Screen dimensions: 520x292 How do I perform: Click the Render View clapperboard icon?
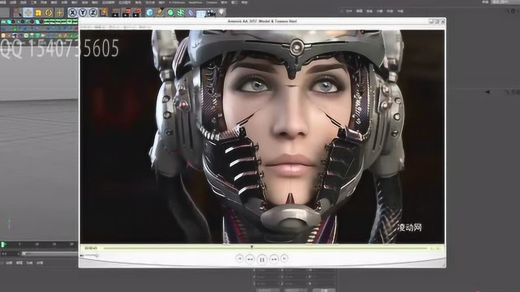pyautogui.click(x=116, y=13)
